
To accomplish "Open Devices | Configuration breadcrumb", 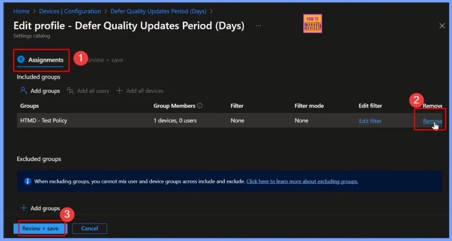I will (x=69, y=11).
